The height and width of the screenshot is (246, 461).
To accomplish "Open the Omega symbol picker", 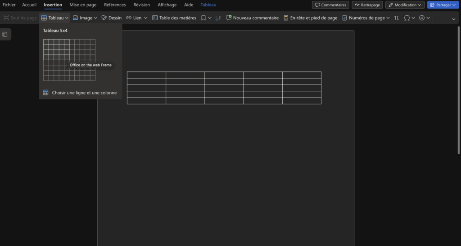I will pos(407,18).
